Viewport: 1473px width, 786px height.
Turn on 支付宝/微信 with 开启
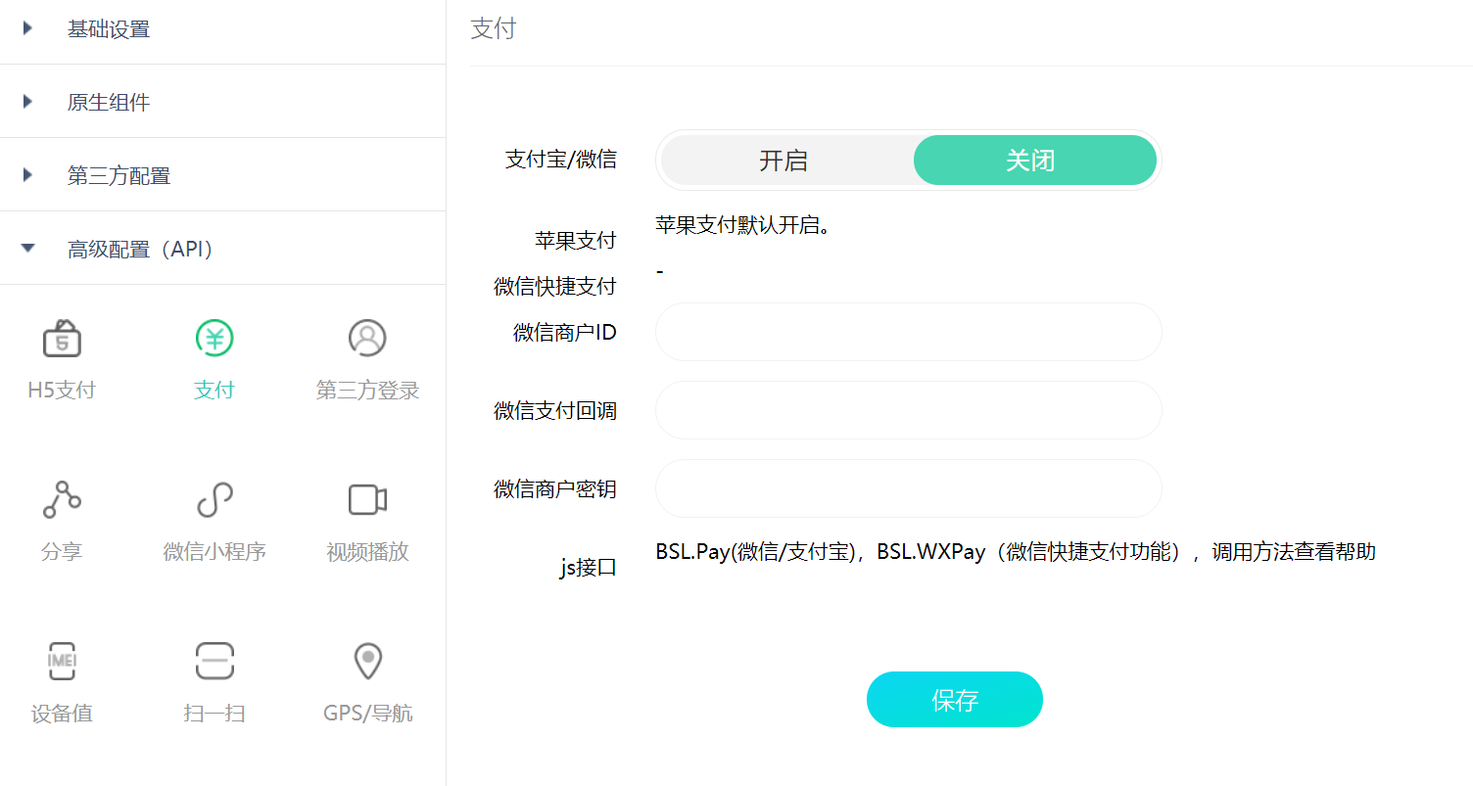pyautogui.click(x=784, y=161)
